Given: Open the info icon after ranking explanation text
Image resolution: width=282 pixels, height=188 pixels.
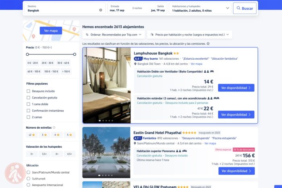Looking at the screenshot, I should 208,44.
